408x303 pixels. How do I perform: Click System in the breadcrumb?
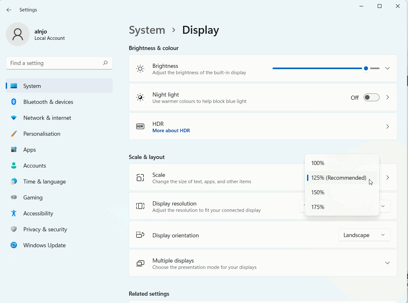tap(147, 30)
